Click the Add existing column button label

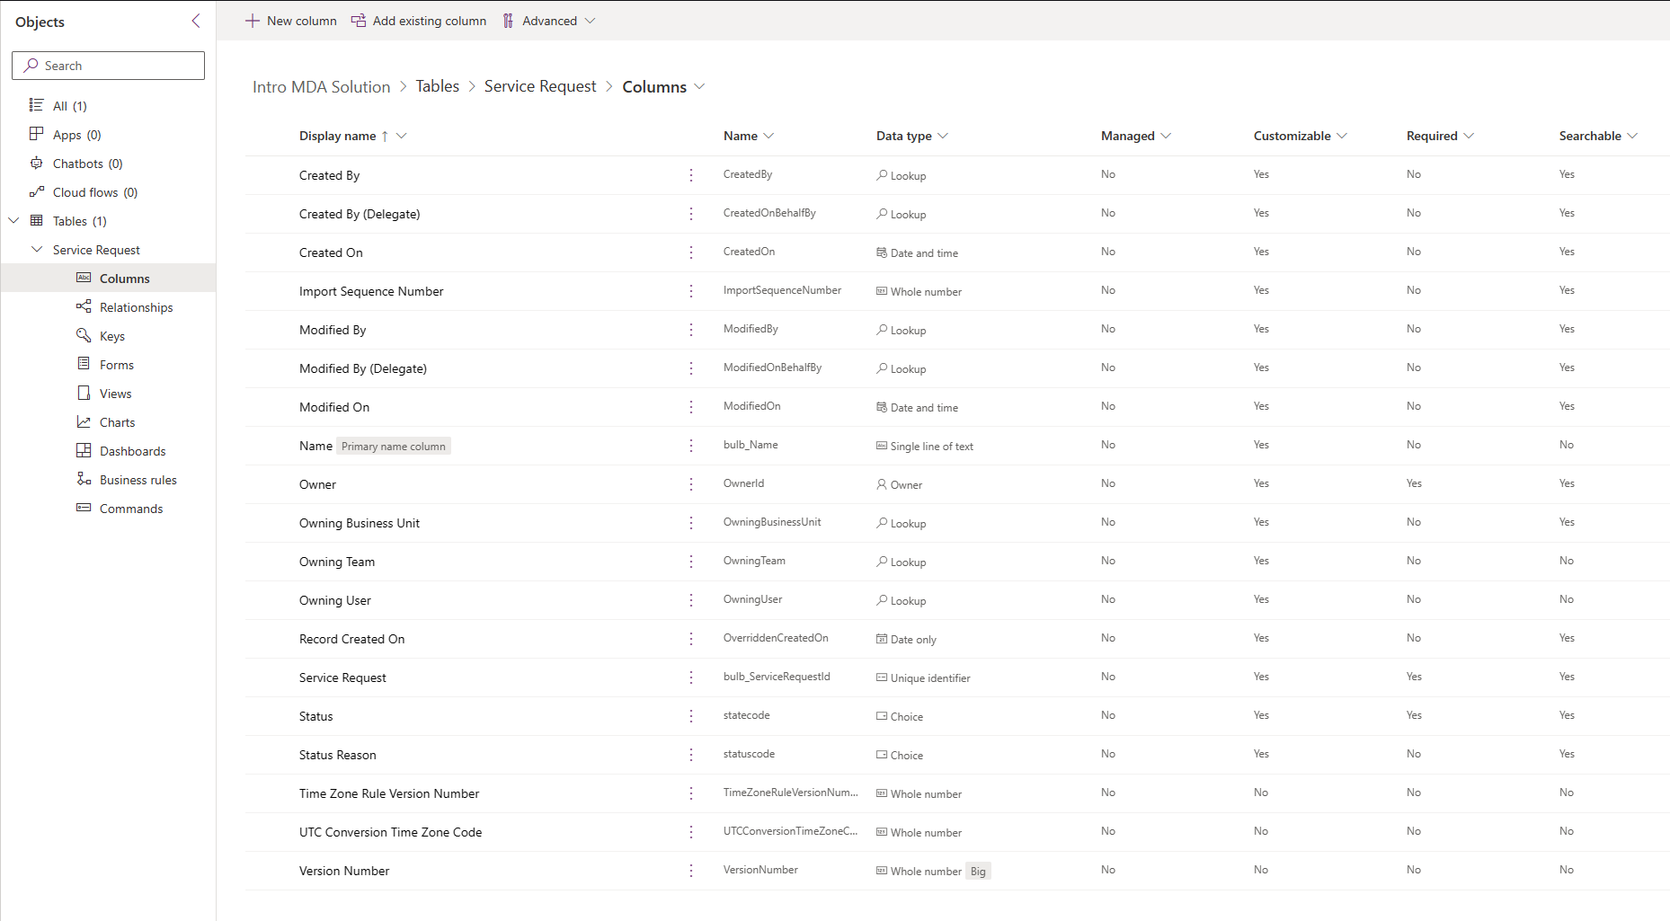(x=430, y=21)
